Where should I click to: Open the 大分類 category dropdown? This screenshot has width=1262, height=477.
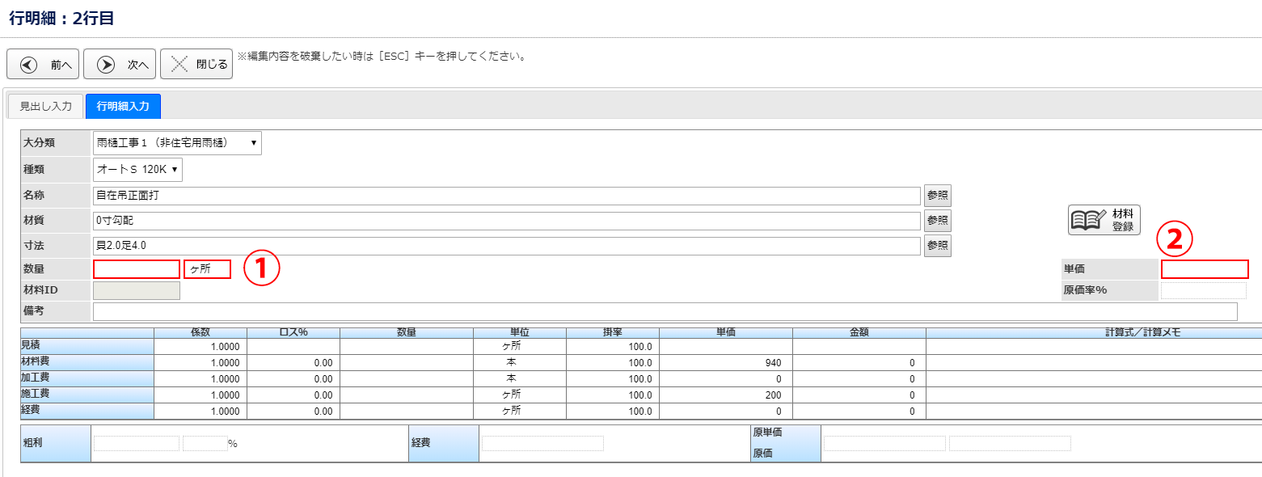point(177,143)
